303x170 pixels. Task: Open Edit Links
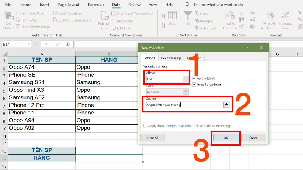click(x=122, y=28)
